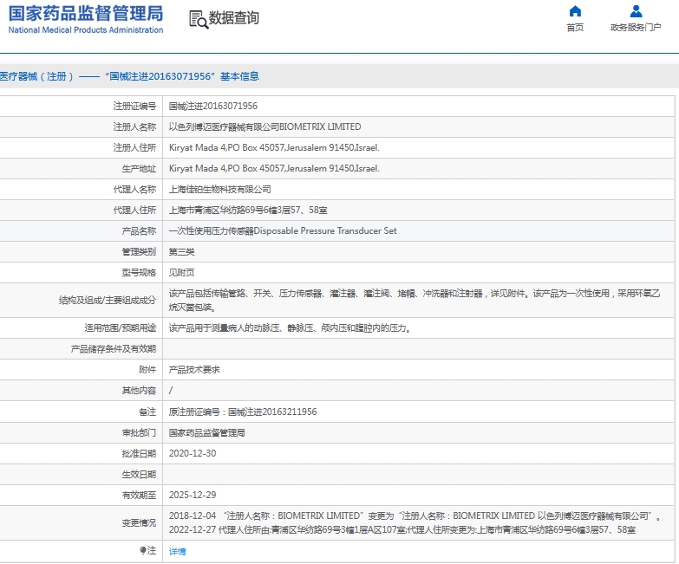The height and width of the screenshot is (564, 679).
Task: Click the 生产地址 Kiryat Mada address value
Action: pyautogui.click(x=274, y=168)
